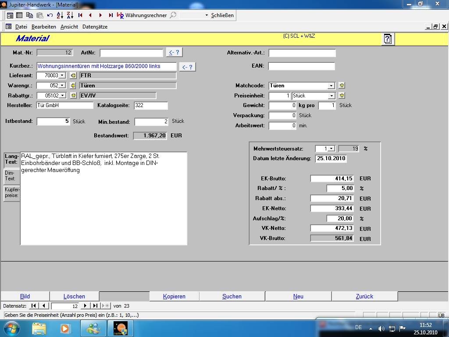This screenshot has height=337, width=449.
Task: Open the Rabattgr. dropdown showing 05102
Action: point(62,96)
